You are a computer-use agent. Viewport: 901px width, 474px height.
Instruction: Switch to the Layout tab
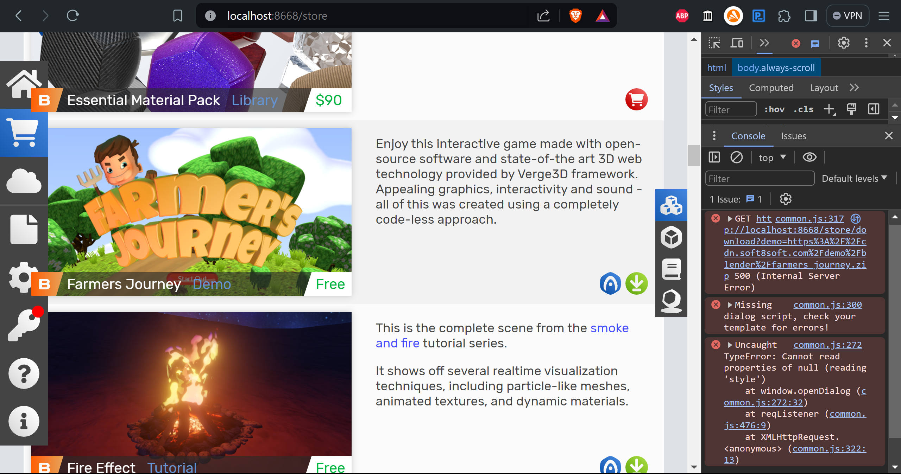click(x=824, y=88)
